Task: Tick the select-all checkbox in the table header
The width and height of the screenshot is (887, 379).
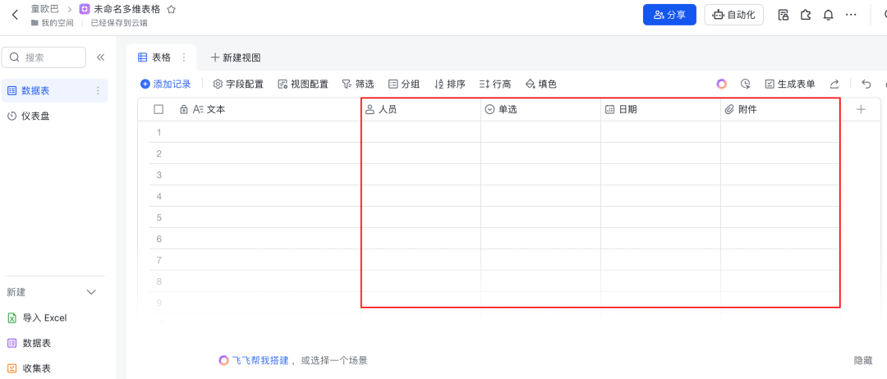Action: (x=159, y=109)
